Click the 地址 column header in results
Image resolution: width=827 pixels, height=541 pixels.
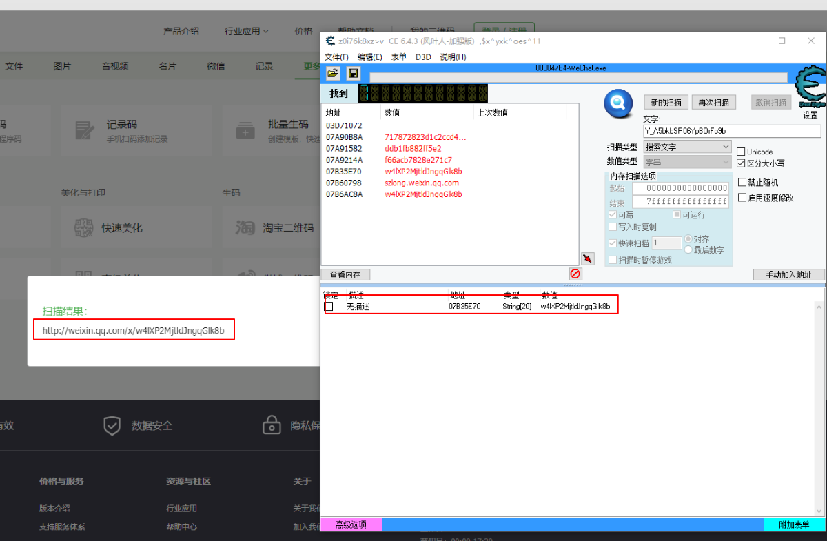[351, 112]
